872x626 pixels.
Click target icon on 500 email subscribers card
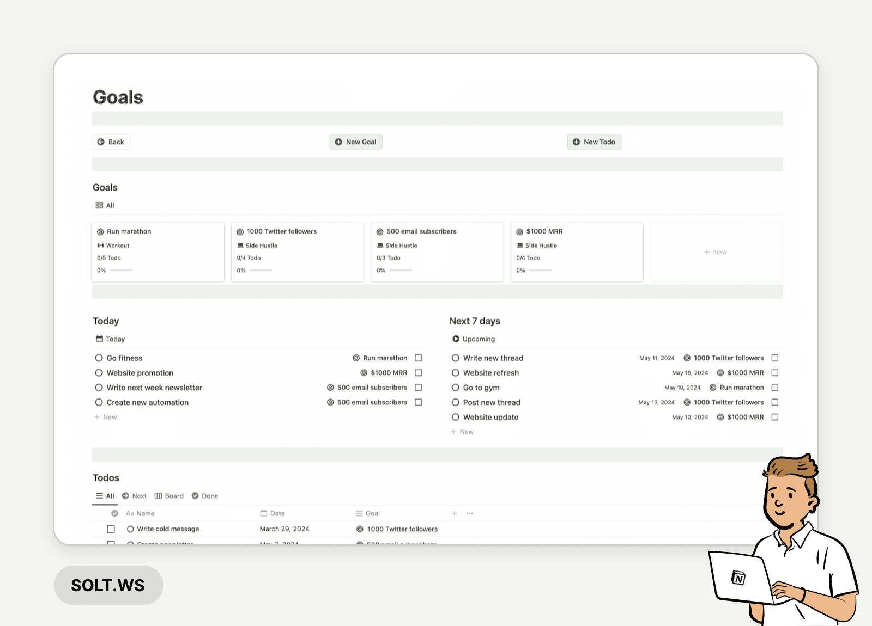380,232
